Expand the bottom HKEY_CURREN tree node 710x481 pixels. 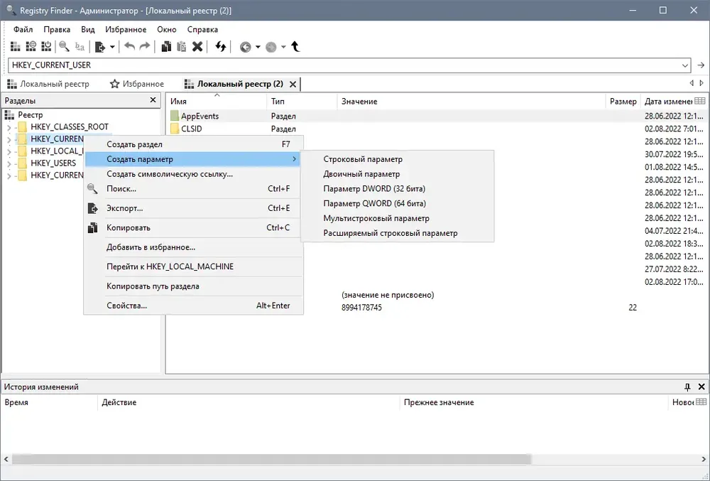[9, 175]
